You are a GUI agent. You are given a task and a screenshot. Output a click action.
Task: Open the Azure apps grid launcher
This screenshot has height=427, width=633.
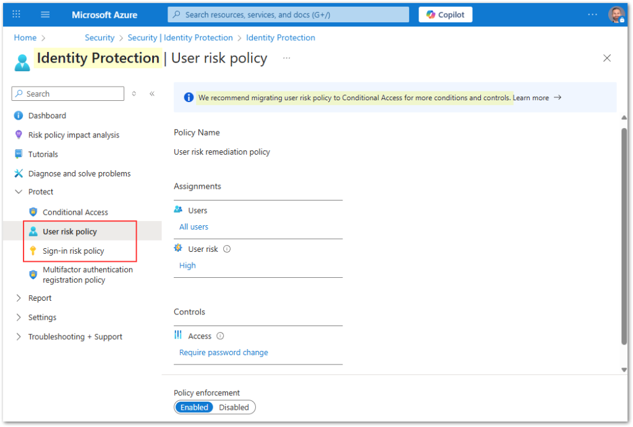click(17, 14)
